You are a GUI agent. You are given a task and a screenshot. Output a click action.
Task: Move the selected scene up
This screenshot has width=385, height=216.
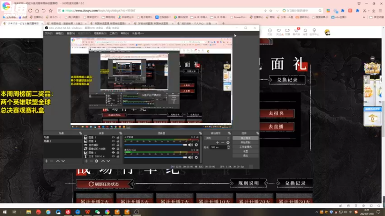coord(58,161)
